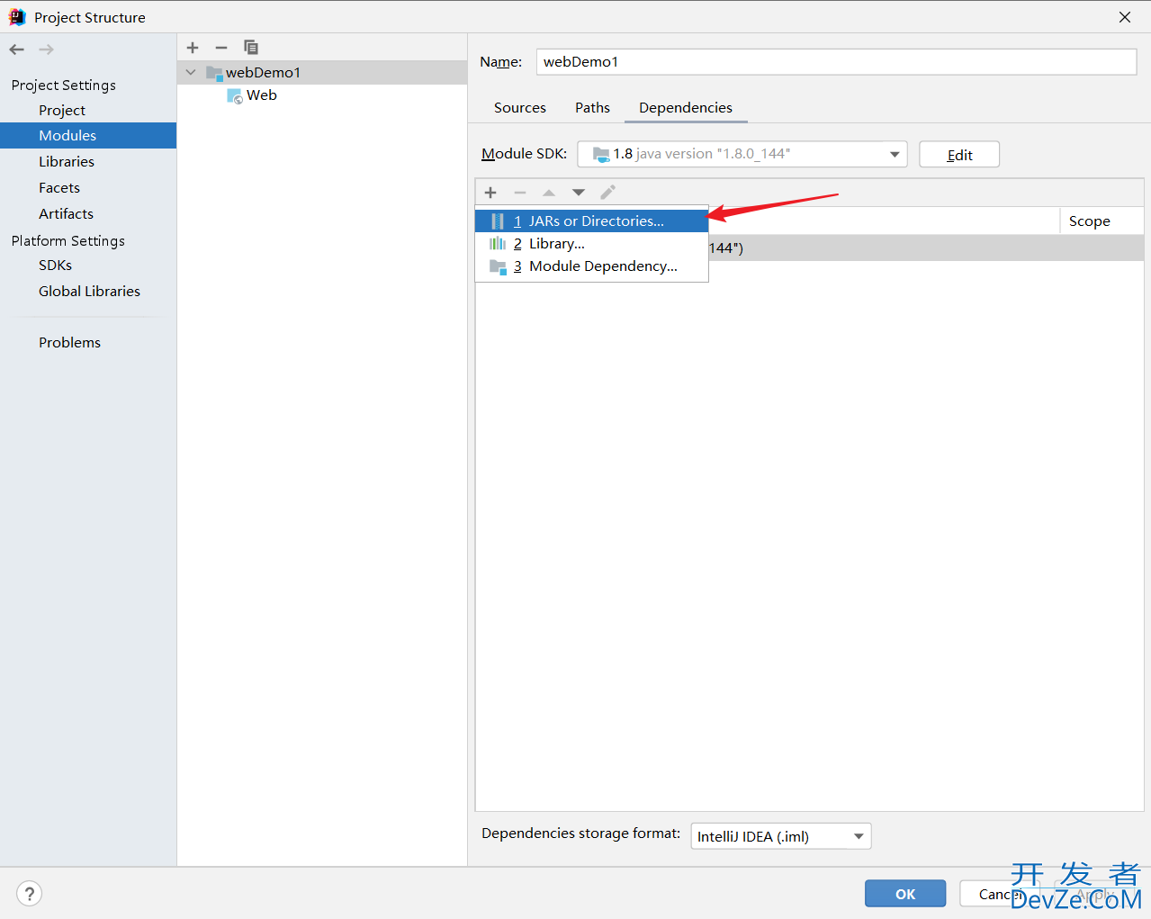Remove the dependency with the minus icon
This screenshot has height=919, width=1151.
(520, 193)
